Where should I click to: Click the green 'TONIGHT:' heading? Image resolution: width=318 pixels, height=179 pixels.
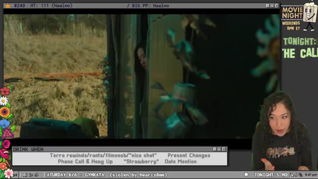(300, 42)
